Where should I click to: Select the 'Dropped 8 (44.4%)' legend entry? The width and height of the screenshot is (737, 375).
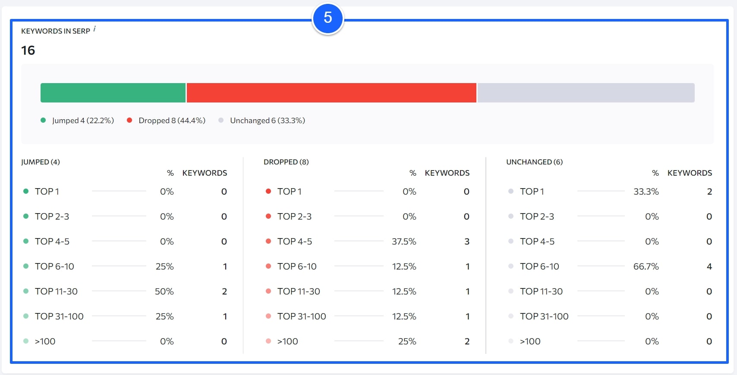point(166,121)
